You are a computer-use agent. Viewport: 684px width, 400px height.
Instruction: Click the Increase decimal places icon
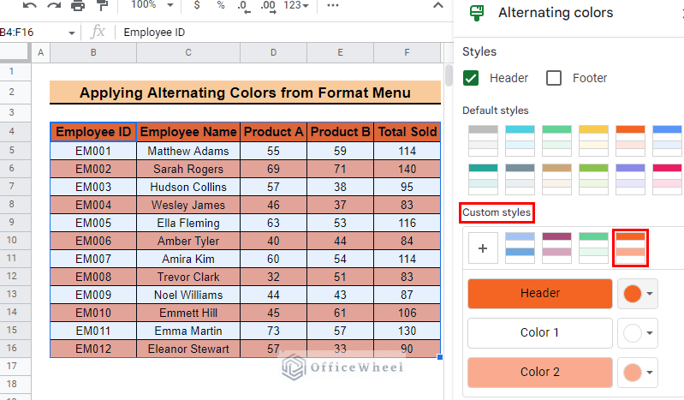(268, 6)
